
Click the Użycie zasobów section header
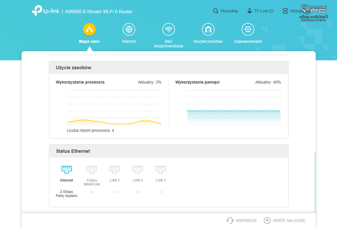tap(168, 68)
